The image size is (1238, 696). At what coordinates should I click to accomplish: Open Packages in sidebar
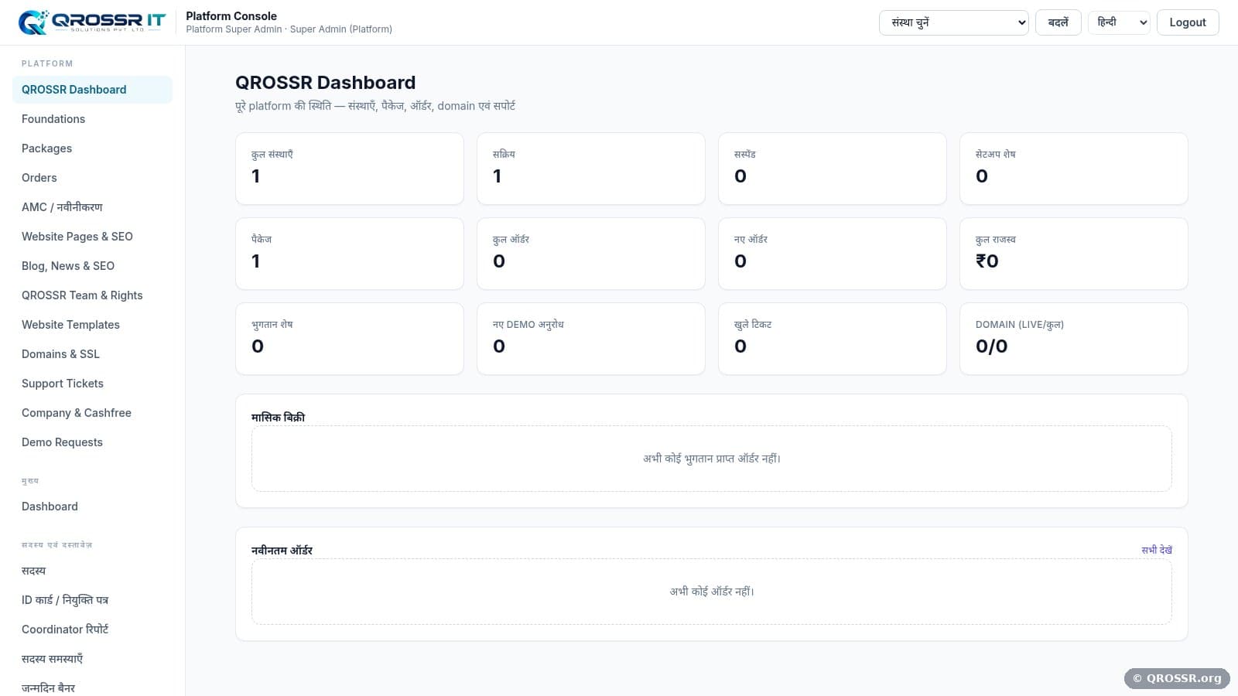click(92, 148)
